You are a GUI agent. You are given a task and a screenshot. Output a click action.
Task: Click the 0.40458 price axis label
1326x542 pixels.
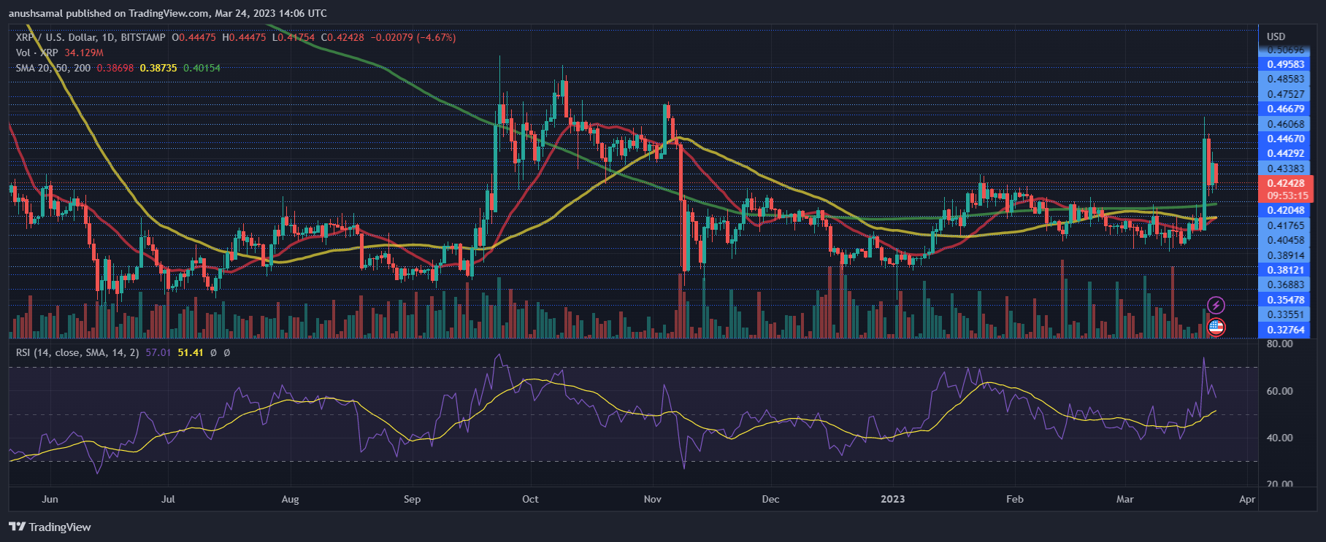click(1286, 240)
